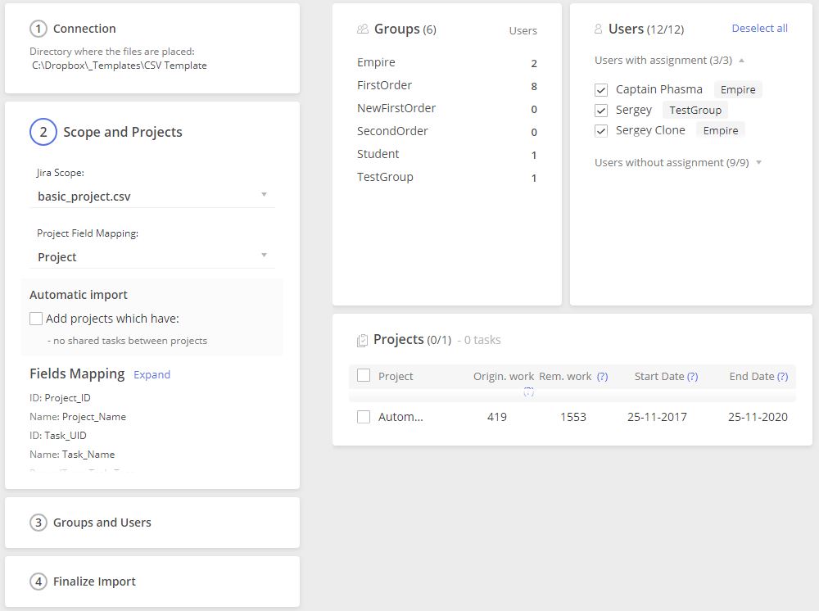Click the Deselect all link
Viewport: 819px width, 611px height.
759,29
